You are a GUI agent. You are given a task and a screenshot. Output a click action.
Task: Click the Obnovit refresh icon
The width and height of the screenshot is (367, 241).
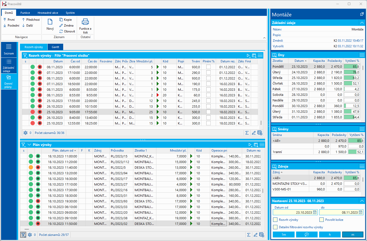pyautogui.click(x=61, y=31)
